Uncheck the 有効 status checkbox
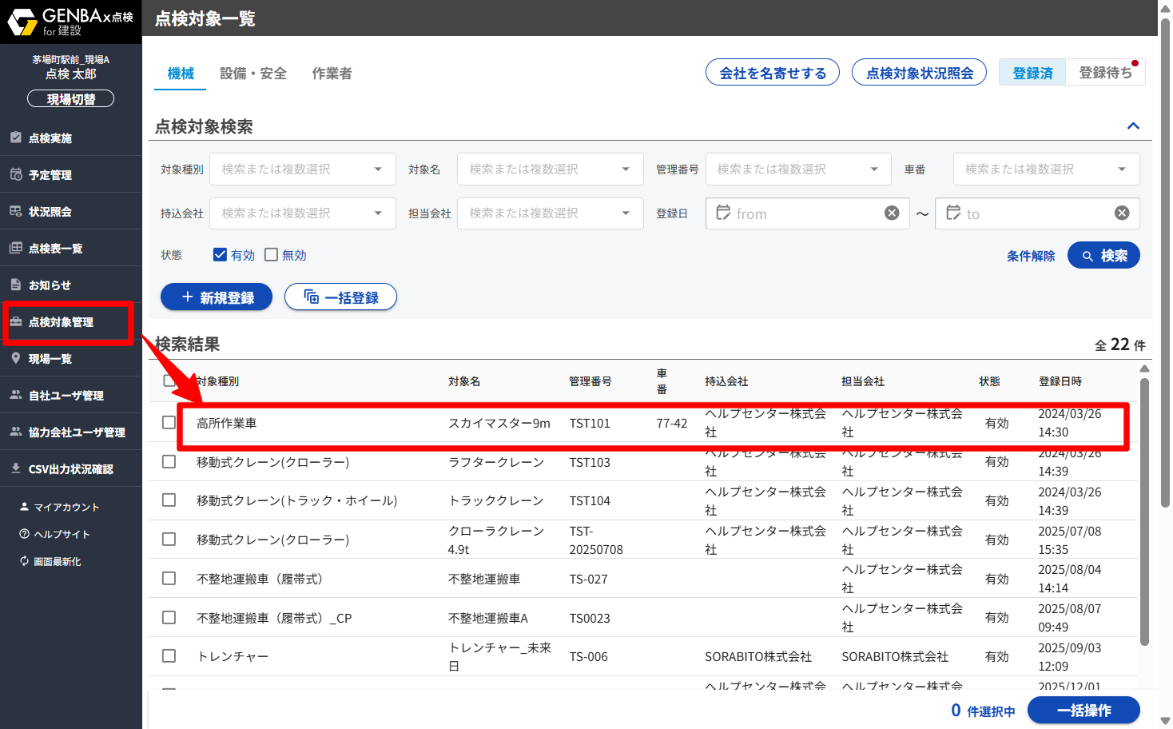Viewport: 1173px width, 729px height. coord(220,255)
